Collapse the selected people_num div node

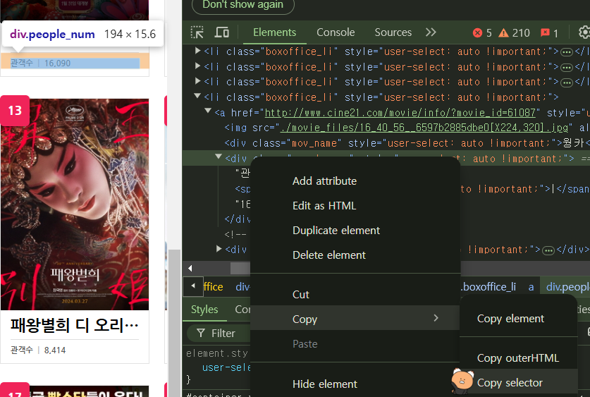(x=219, y=157)
